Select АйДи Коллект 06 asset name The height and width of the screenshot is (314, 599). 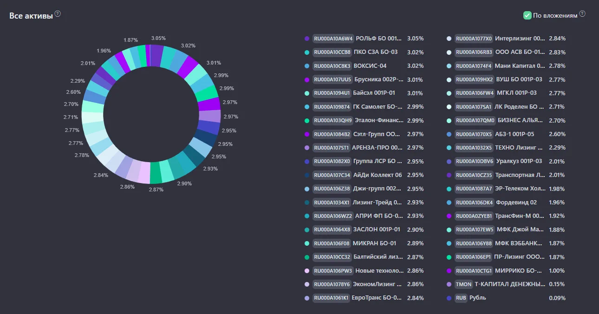point(378,175)
